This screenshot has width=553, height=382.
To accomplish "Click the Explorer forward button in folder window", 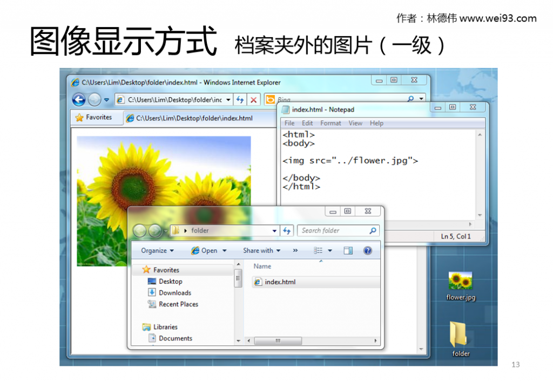I will [155, 231].
